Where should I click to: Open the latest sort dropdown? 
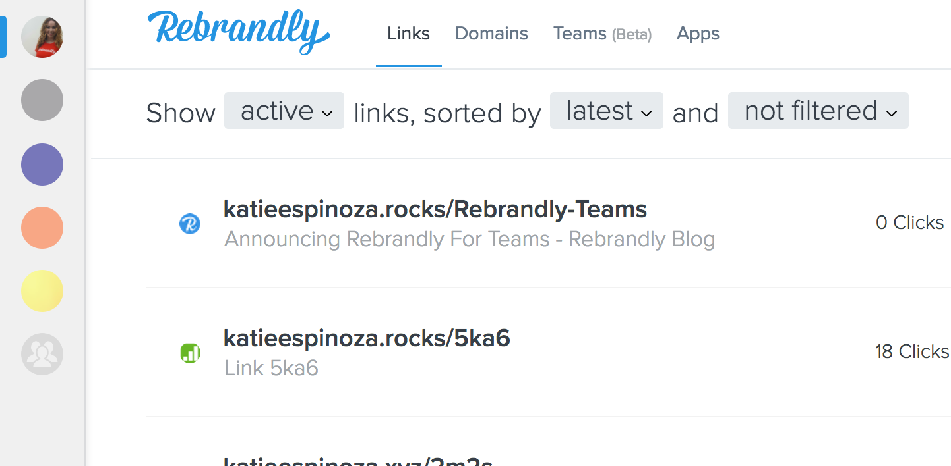(607, 111)
